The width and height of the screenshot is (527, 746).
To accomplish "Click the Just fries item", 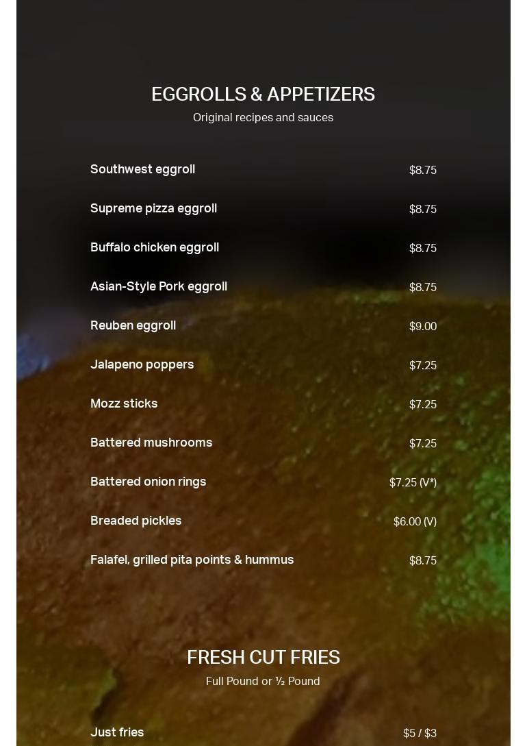I will tap(117, 732).
